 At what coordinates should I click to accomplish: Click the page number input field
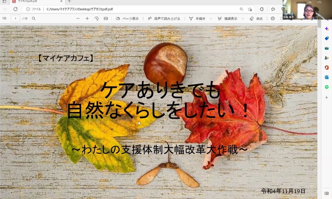click(15, 19)
